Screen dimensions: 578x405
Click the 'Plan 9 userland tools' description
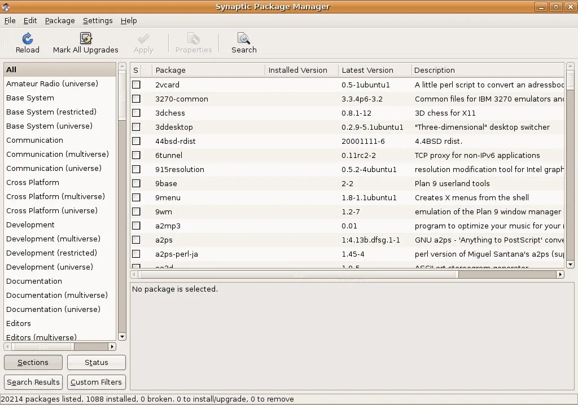point(452,183)
